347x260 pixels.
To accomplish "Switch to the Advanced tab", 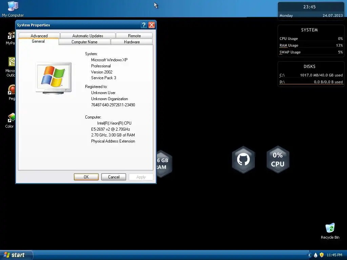I will (x=39, y=36).
